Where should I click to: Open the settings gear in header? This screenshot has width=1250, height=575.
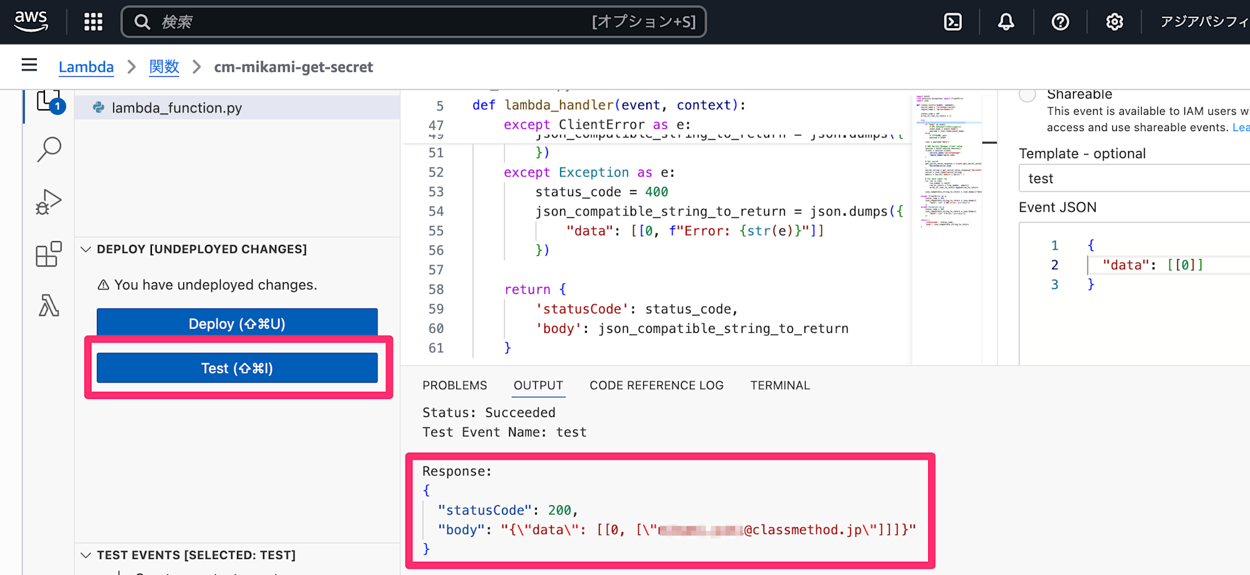click(x=1114, y=22)
